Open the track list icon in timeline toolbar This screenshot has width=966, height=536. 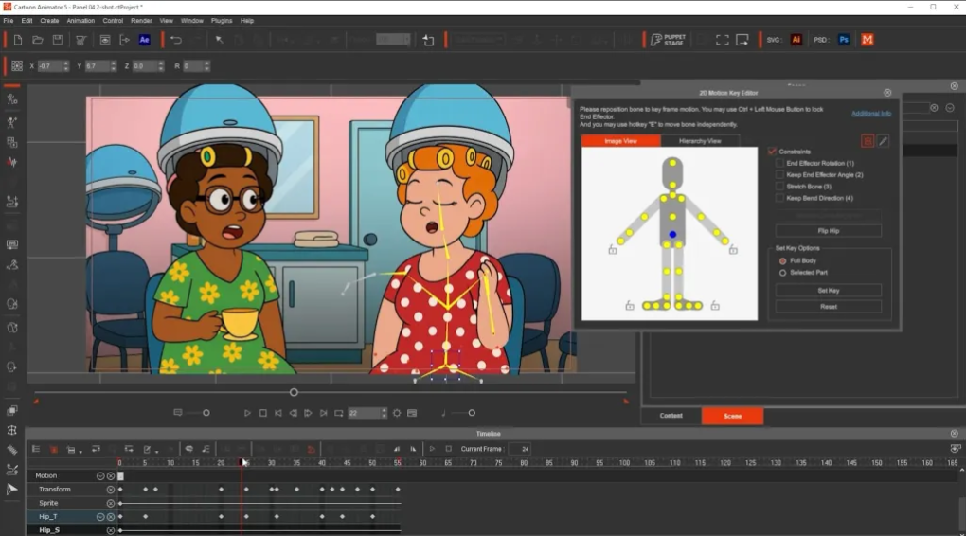click(x=36, y=449)
